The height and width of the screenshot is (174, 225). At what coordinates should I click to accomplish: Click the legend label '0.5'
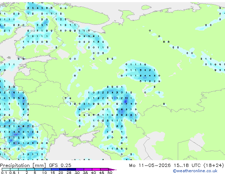[x=12, y=173]
